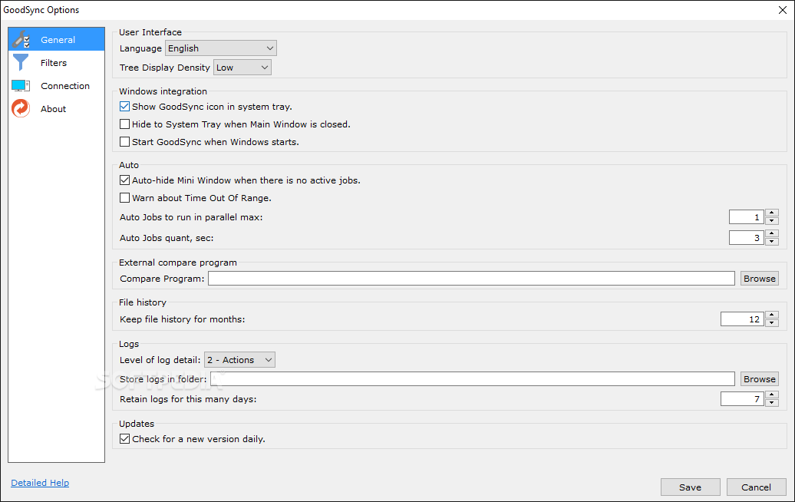The image size is (795, 502).
Task: Decrease Auto Jobs quant seconds value
Action: (772, 241)
